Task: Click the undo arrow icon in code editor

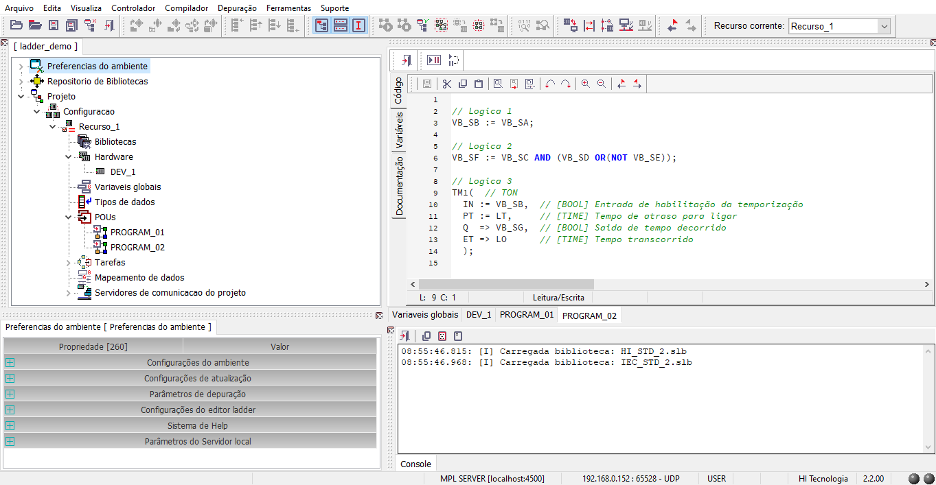Action: click(x=550, y=84)
